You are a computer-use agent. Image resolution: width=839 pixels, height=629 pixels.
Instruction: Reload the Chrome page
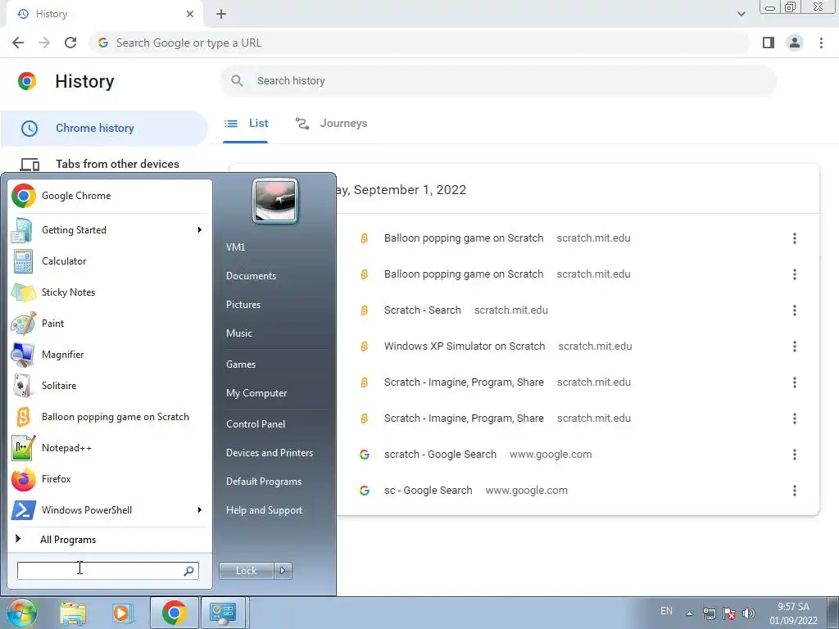70,43
